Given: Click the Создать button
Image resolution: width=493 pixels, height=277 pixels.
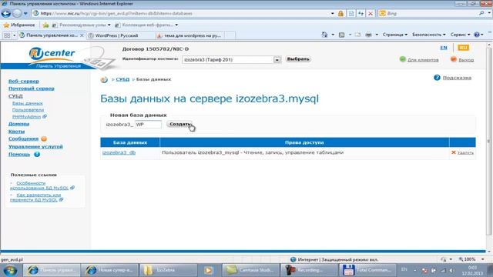Looking at the screenshot, I should pyautogui.click(x=179, y=124).
